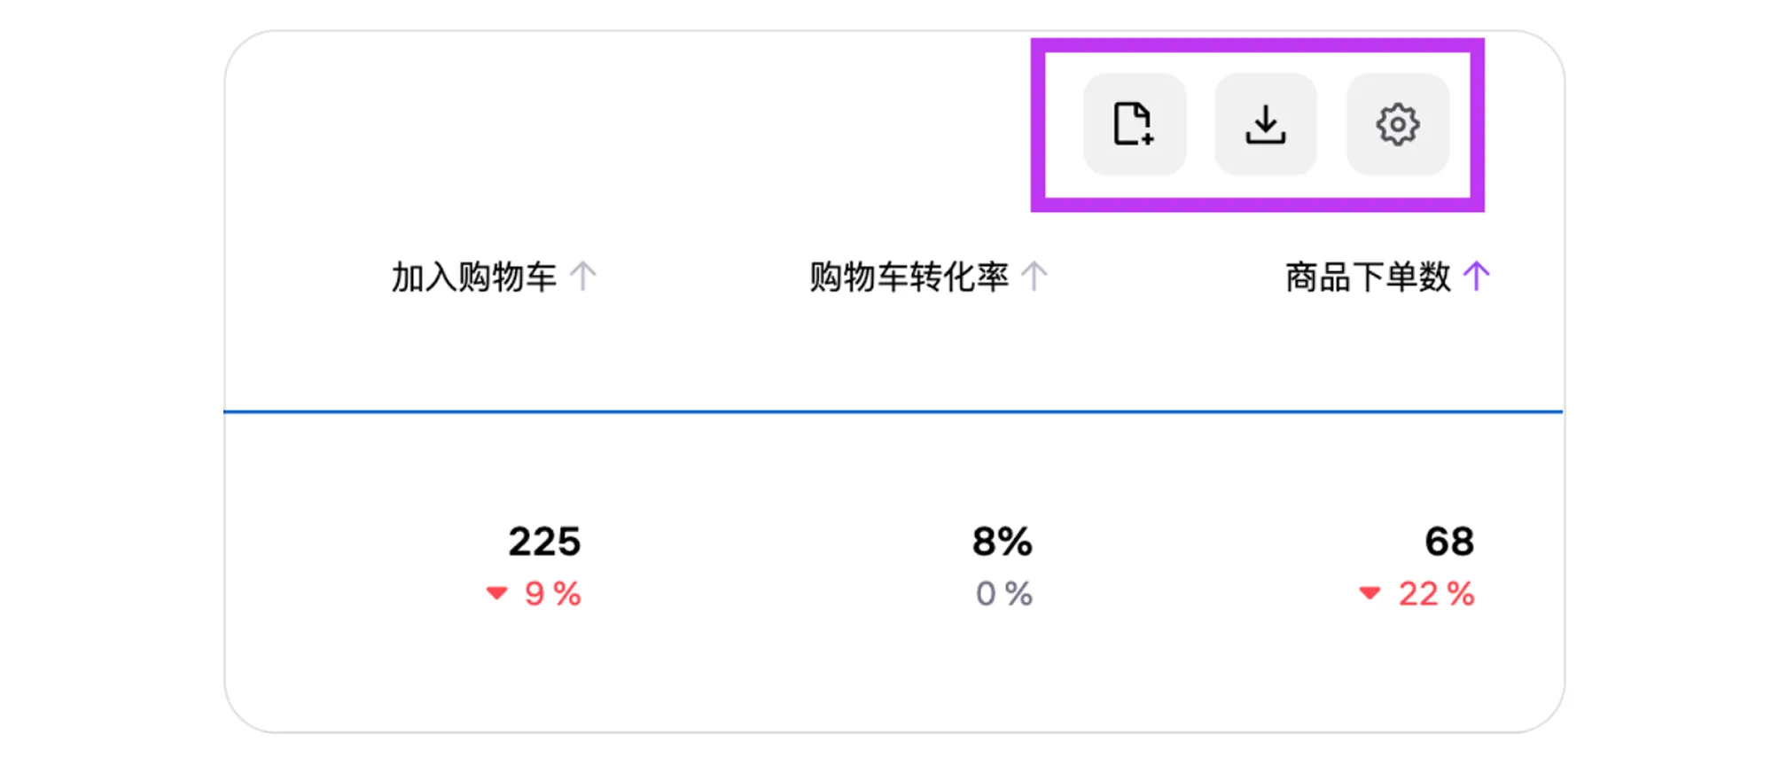Click sort arrow beside 购物车转化率
This screenshot has width=1787, height=758.
(x=1034, y=277)
